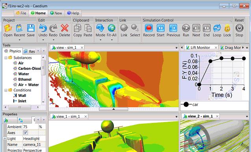The height and width of the screenshot is (152, 251).
Task: Select Ethanol in the substances tree
Action: pos(25,80)
